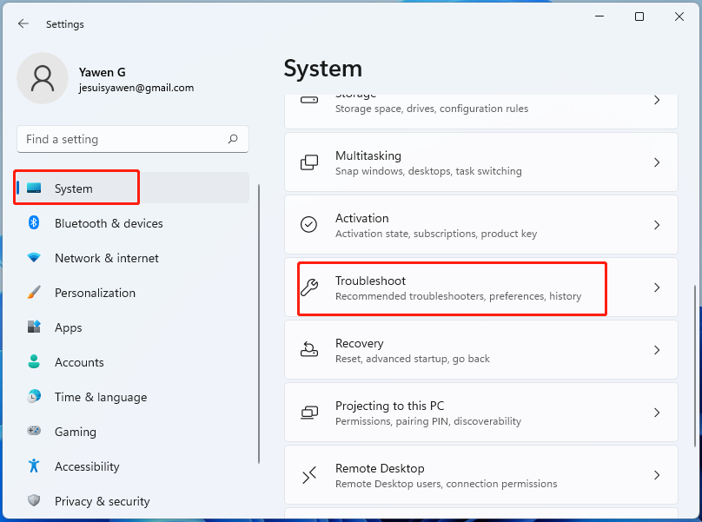702x522 pixels.
Task: Click the sidebar vertical scrollbar
Action: point(259,324)
